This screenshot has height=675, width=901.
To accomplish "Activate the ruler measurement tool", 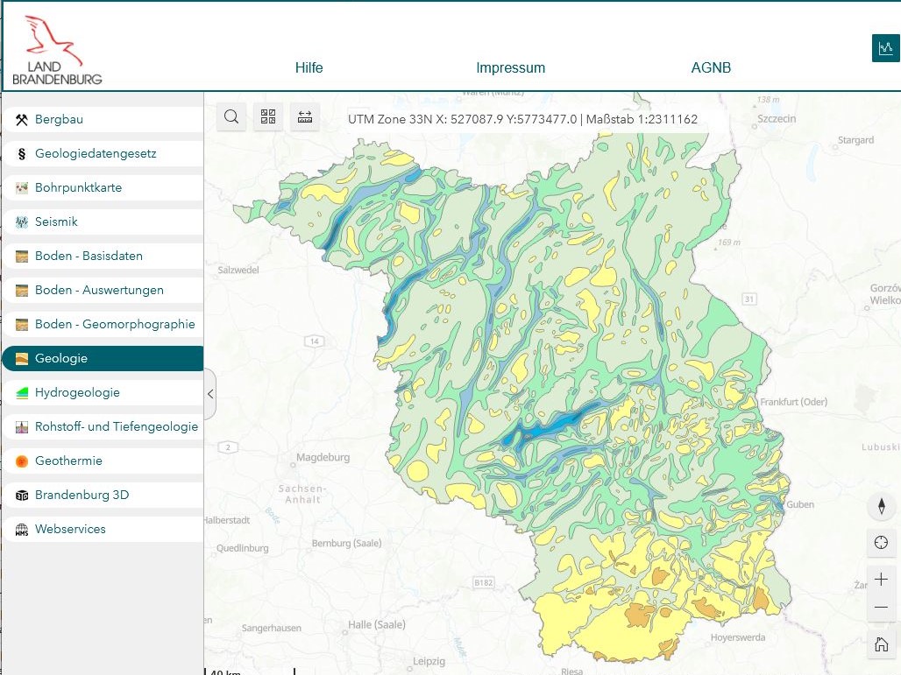I will 305,117.
